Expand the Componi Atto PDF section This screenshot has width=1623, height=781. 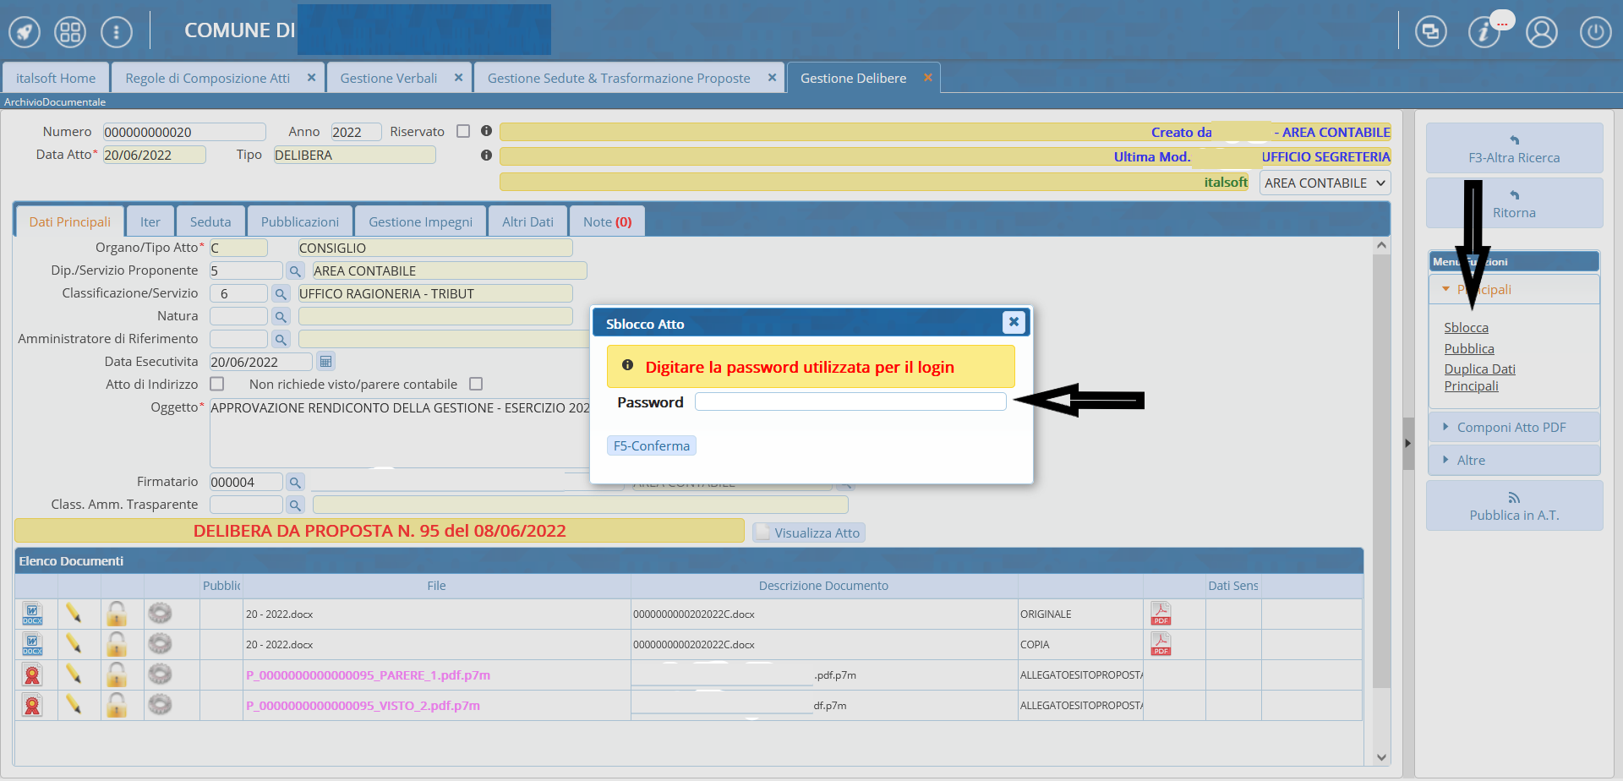pos(1511,428)
